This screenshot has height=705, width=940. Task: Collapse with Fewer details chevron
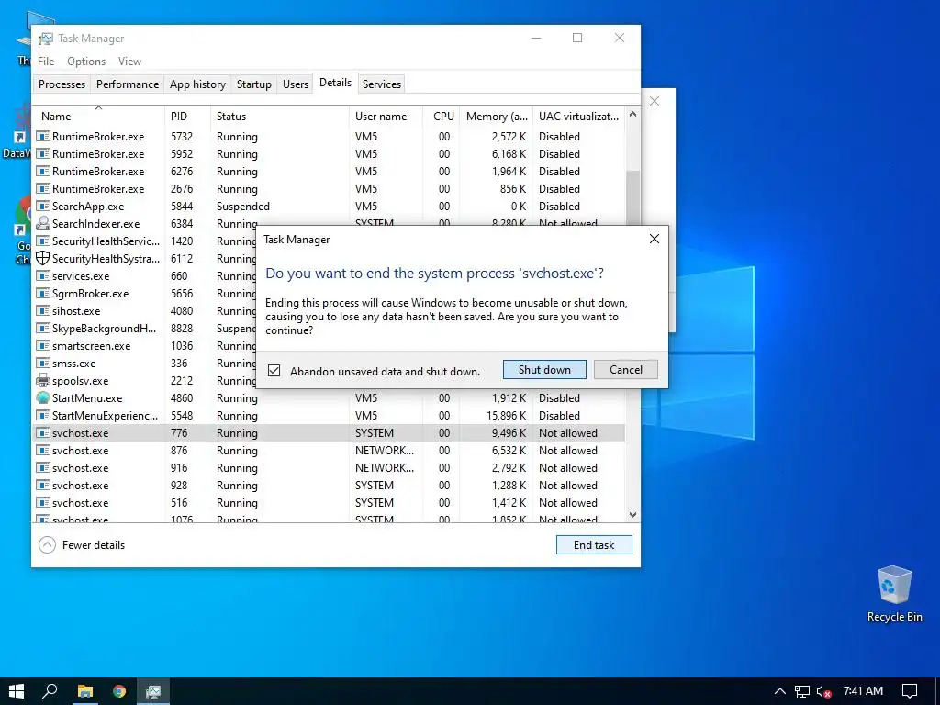[x=47, y=544]
